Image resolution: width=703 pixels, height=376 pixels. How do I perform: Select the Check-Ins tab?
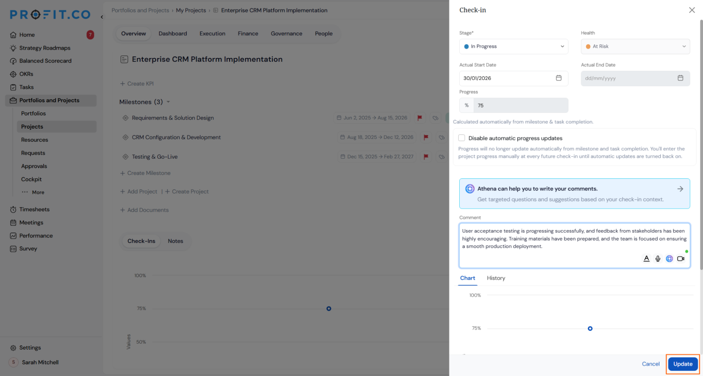tap(141, 241)
